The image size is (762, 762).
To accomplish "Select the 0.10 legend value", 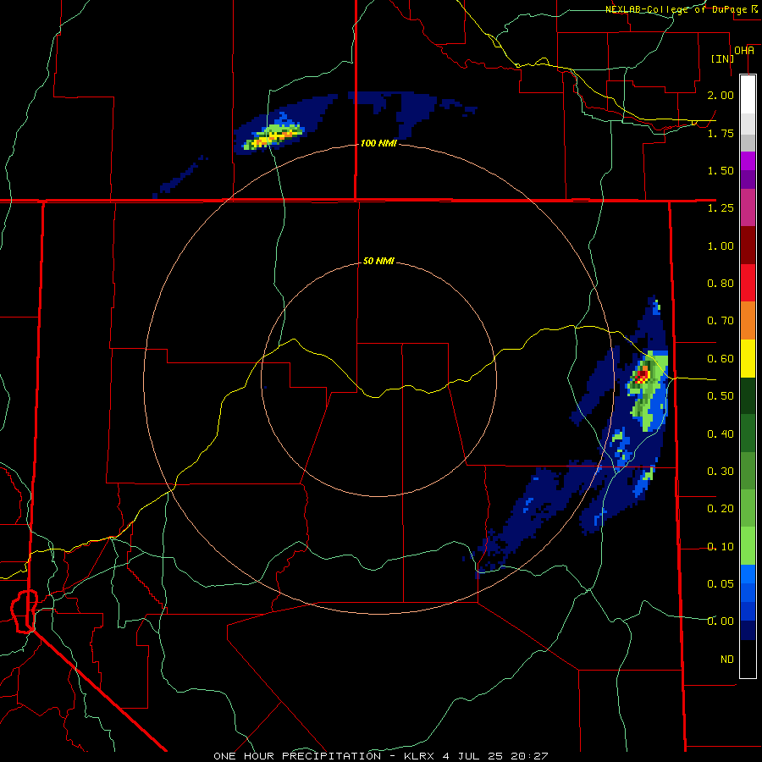I will tap(721, 547).
